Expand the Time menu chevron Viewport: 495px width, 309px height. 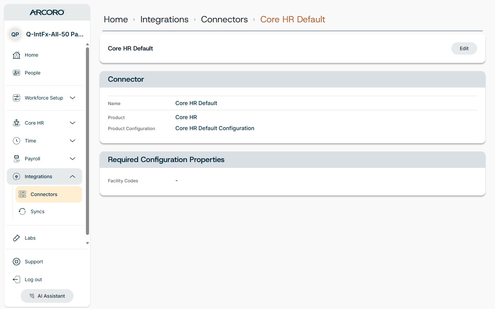[x=73, y=141]
